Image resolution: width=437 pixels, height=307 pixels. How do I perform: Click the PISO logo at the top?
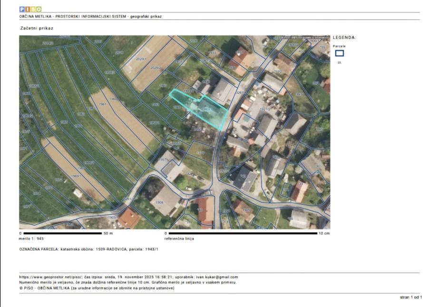30,9
